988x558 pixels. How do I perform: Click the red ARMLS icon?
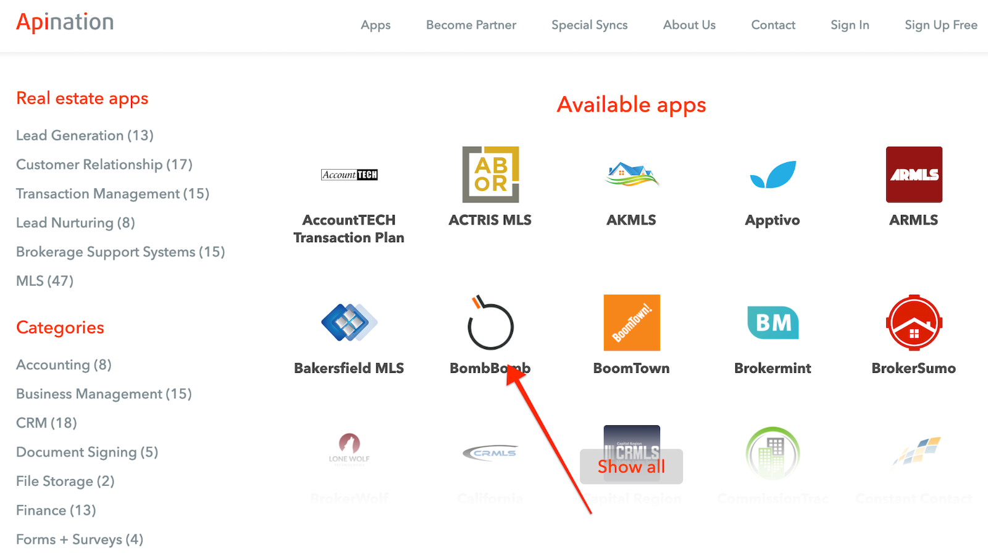pos(914,175)
